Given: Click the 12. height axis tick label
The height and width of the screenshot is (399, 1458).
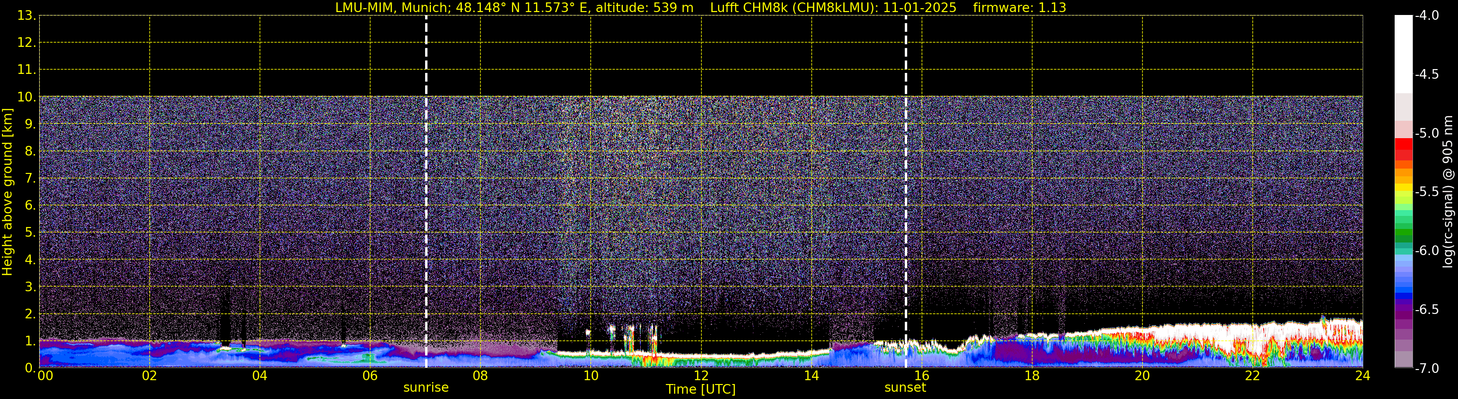Looking at the screenshot, I should [27, 43].
